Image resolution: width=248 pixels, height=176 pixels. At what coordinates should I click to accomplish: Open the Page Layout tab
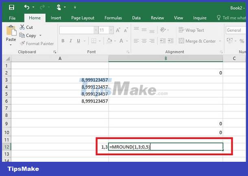point(83,18)
